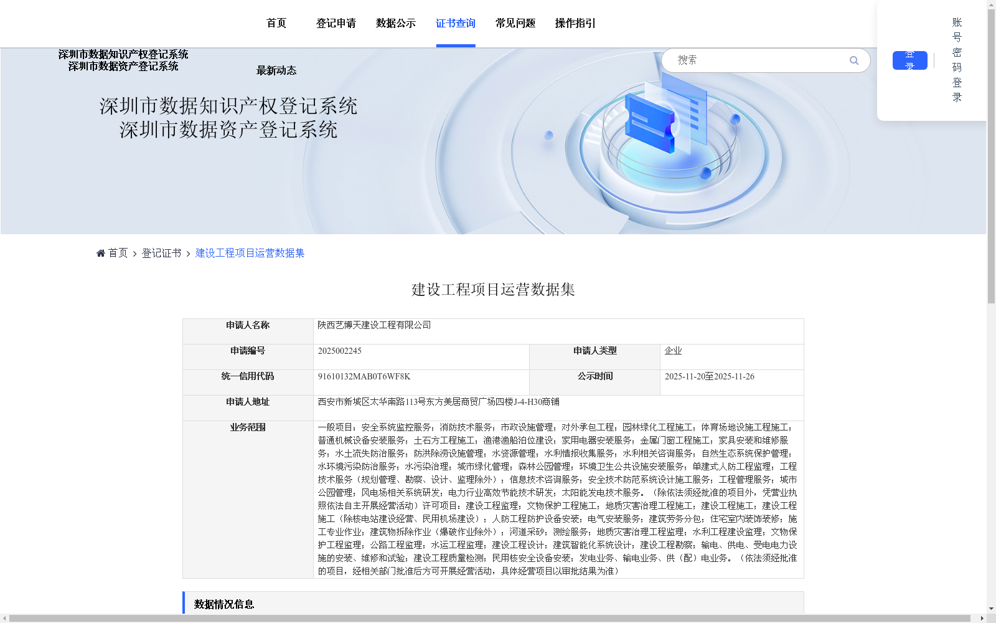Open the 常见问题 menu item
996x623 pixels.
(515, 23)
